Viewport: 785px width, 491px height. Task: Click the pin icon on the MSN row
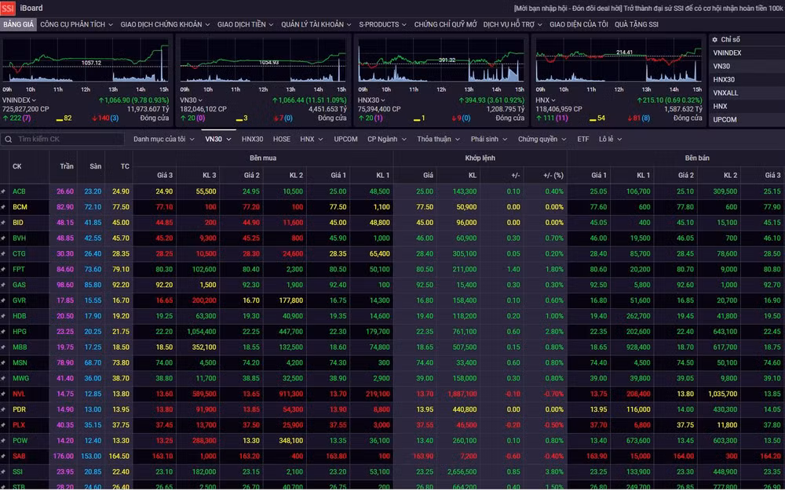click(3, 363)
